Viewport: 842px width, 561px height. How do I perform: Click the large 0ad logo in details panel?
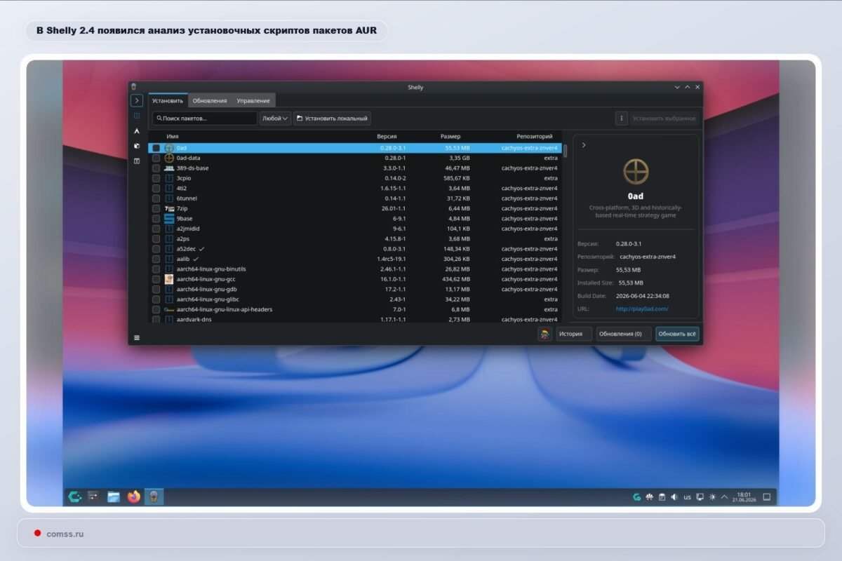click(x=636, y=170)
